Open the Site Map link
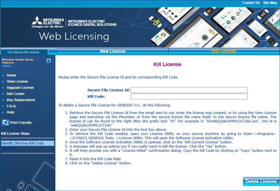This screenshot has width=280, height=191. [270, 3]
